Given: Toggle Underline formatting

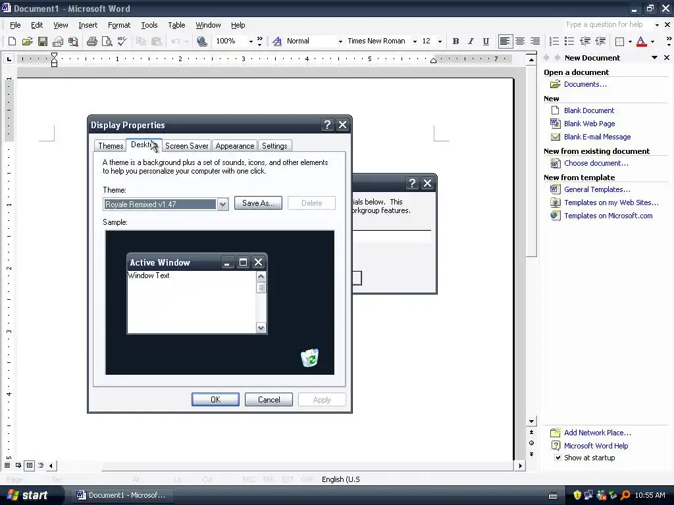Looking at the screenshot, I should click(x=486, y=41).
